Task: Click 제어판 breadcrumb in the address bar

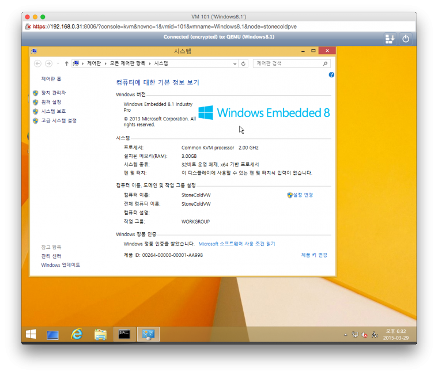Action: 94,63
